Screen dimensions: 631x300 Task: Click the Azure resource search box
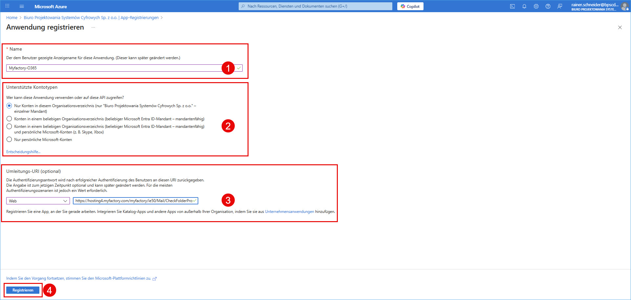click(x=315, y=6)
